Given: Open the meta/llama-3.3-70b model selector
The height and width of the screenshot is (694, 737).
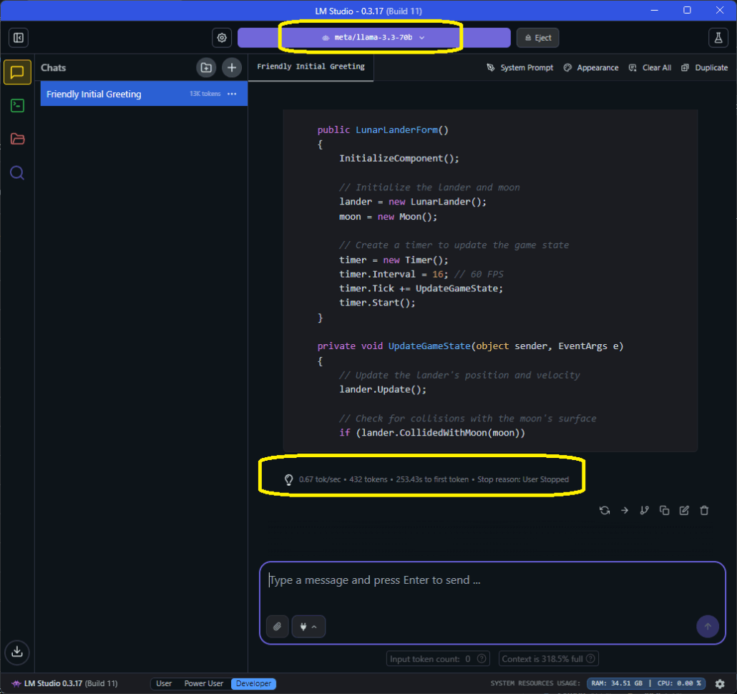Looking at the screenshot, I should pos(374,38).
